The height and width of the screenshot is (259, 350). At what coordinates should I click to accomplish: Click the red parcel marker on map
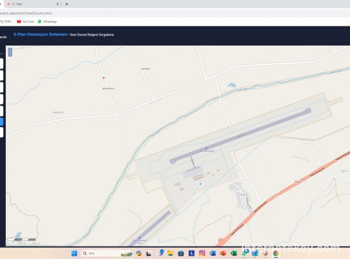[x=104, y=78]
